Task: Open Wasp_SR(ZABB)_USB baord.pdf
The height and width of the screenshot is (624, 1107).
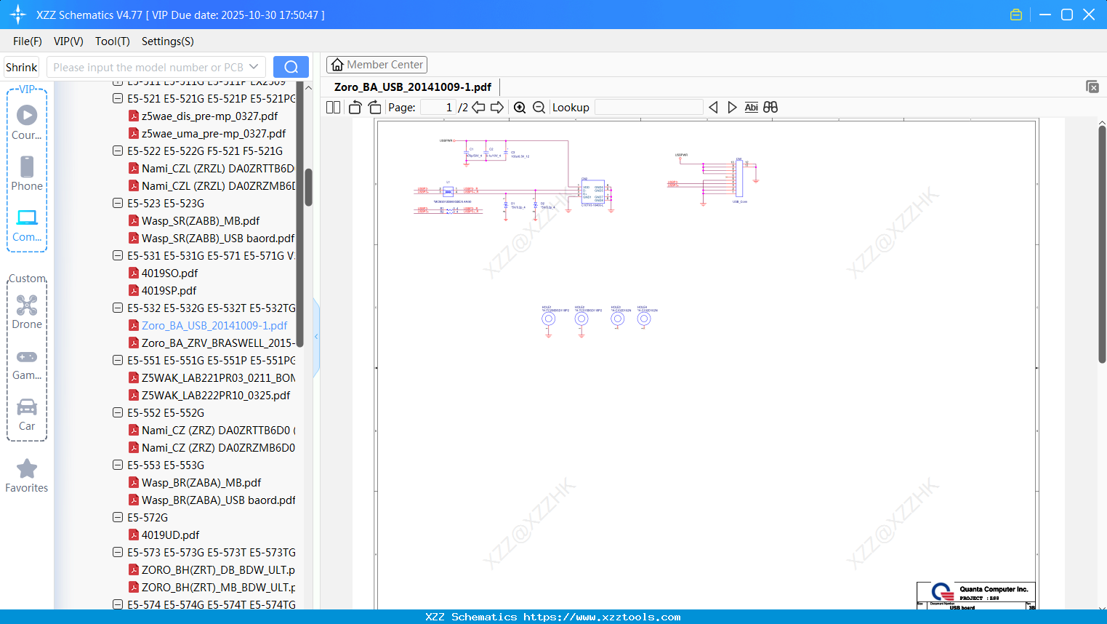Action: 218,238
